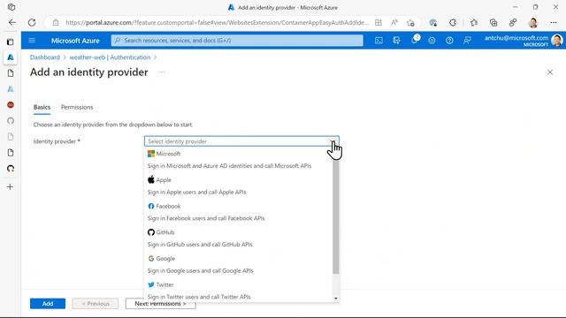Screen dimensions: 566x318
Task: Open more options ellipsis beside page title
Action: coord(162,72)
